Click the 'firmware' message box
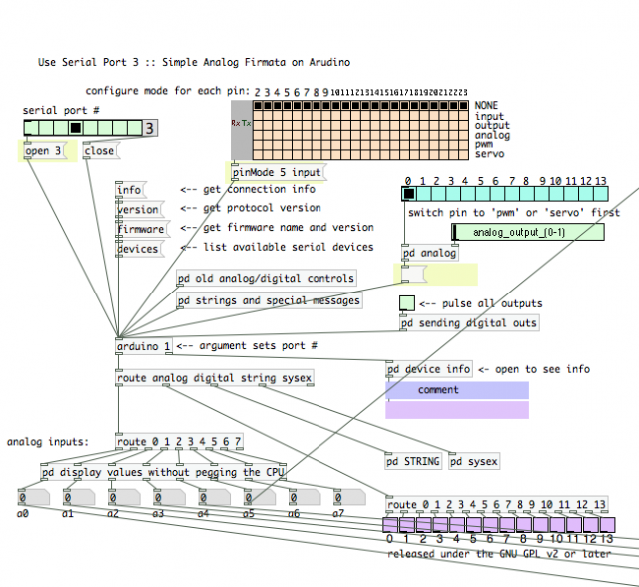 click(x=142, y=229)
